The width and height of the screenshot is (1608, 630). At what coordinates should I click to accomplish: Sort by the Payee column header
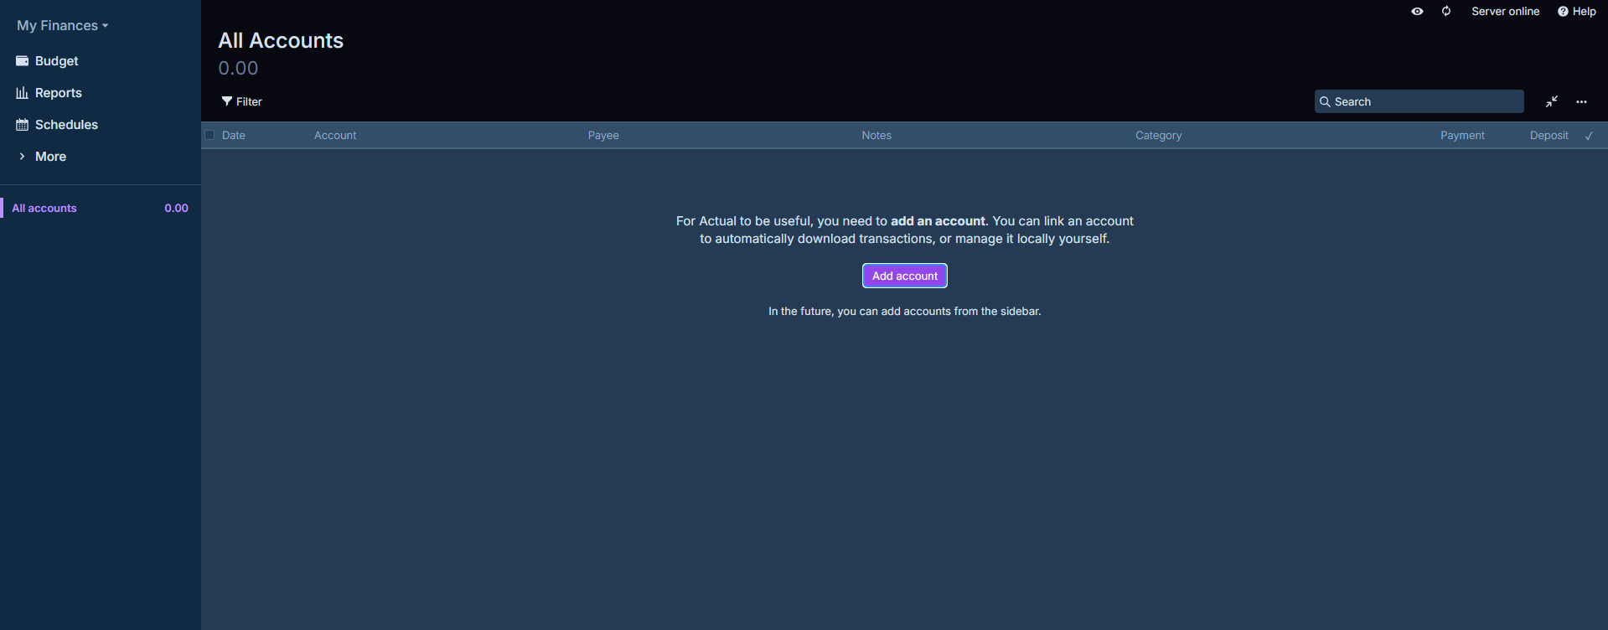603,135
